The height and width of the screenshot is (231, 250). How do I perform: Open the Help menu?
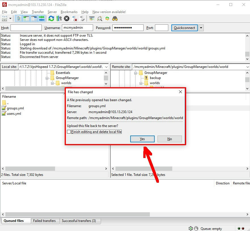click(x=85, y=12)
